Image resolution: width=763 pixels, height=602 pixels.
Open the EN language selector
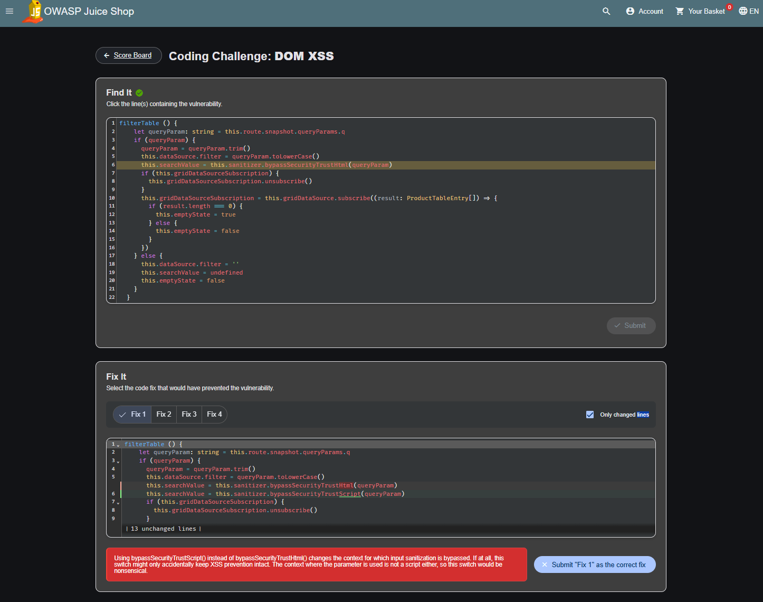748,11
